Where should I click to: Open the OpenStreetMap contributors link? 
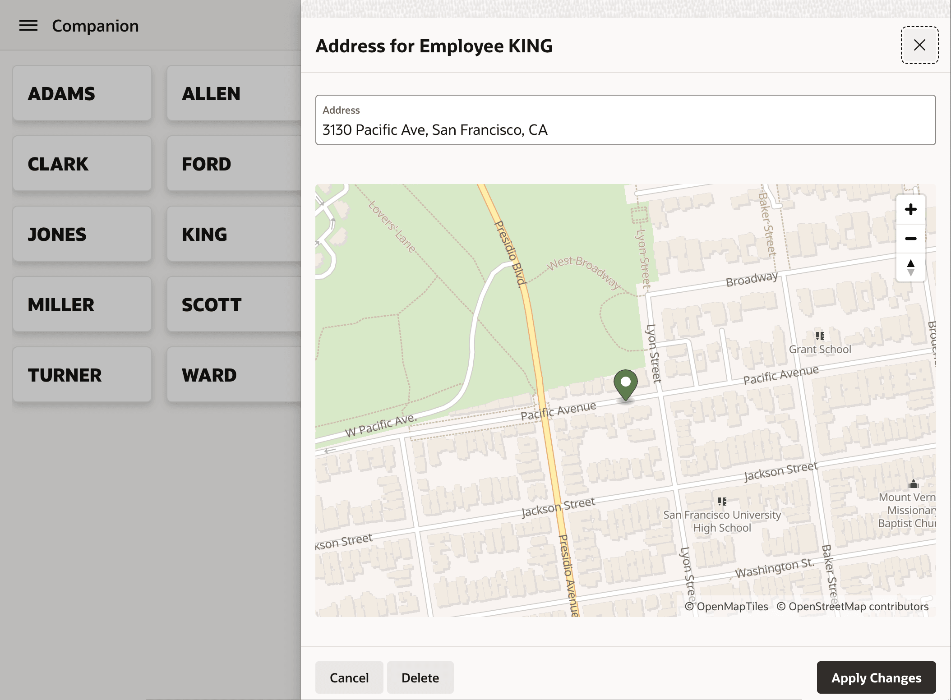tap(853, 606)
